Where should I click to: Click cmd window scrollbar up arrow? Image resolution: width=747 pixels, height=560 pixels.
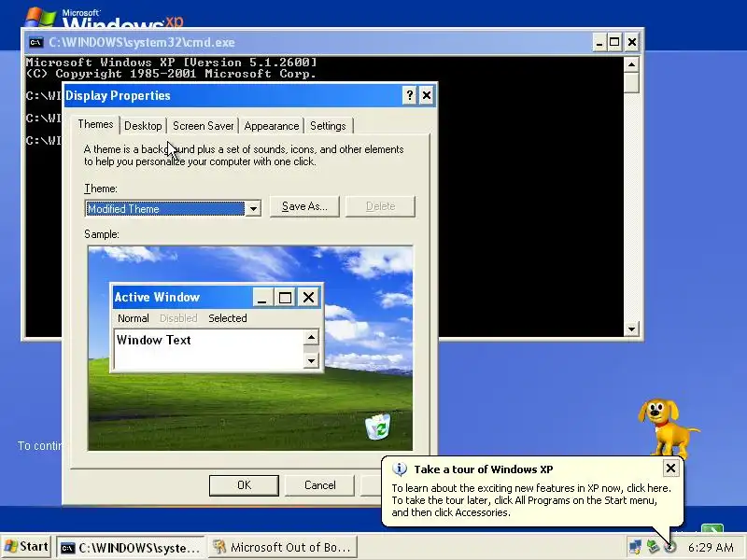(631, 64)
